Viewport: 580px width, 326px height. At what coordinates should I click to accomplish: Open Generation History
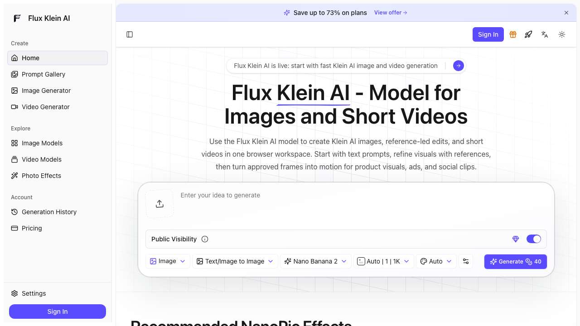[58, 212]
